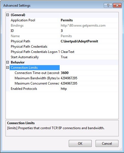Cancel the Advanced Settings dialog
The height and width of the screenshot is (153, 124).
107,144
